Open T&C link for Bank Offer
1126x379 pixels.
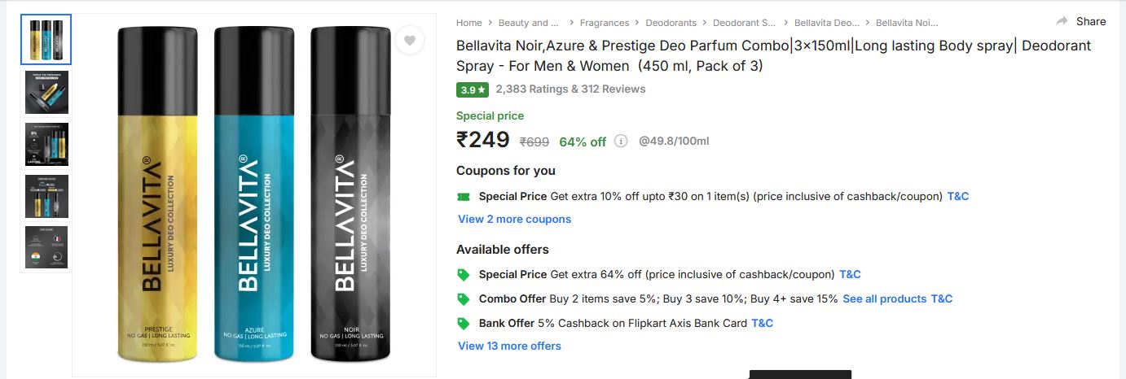pos(762,324)
